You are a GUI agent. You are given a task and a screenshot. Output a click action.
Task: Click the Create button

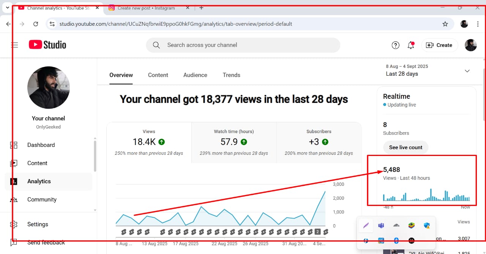(x=439, y=45)
